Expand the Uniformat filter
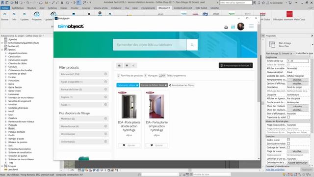 (x=84, y=142)
